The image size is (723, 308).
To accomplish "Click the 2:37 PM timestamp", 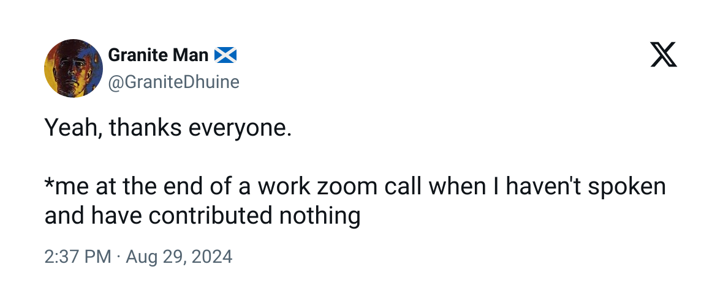I will point(77,256).
